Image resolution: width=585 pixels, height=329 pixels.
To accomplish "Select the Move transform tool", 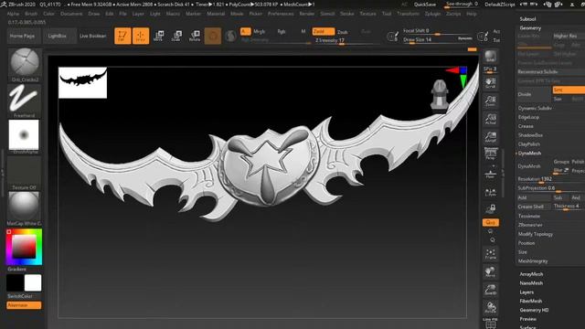I will point(158,36).
